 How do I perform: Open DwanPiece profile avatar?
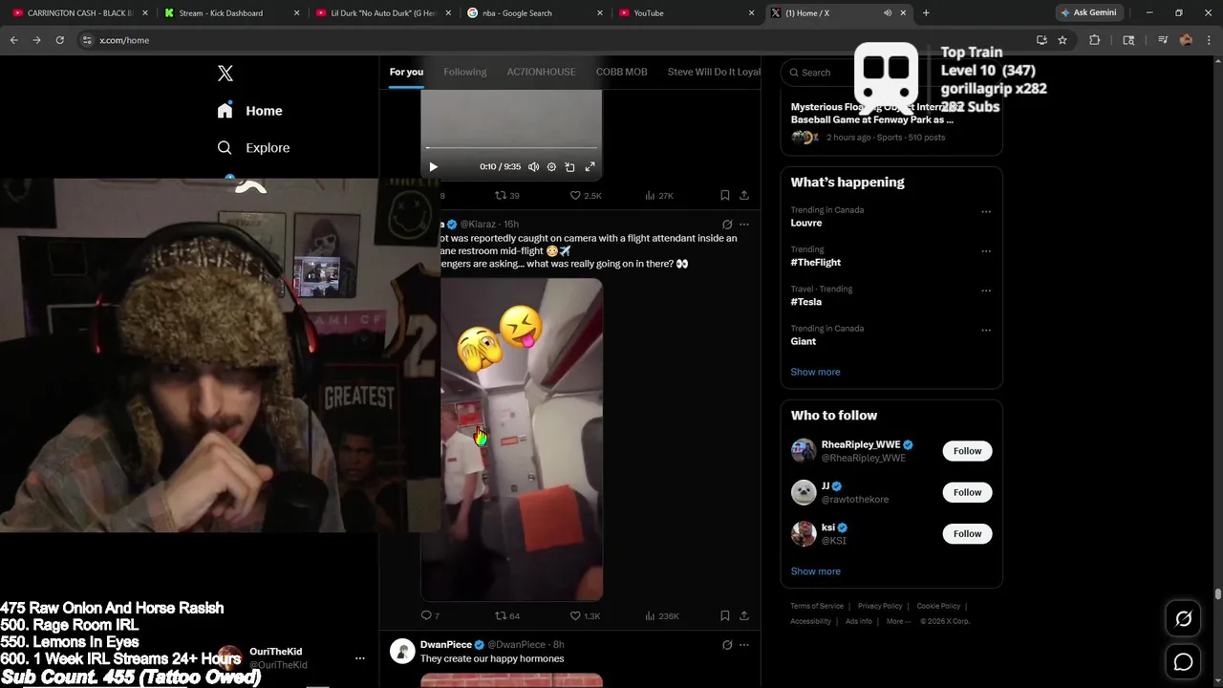[402, 651]
